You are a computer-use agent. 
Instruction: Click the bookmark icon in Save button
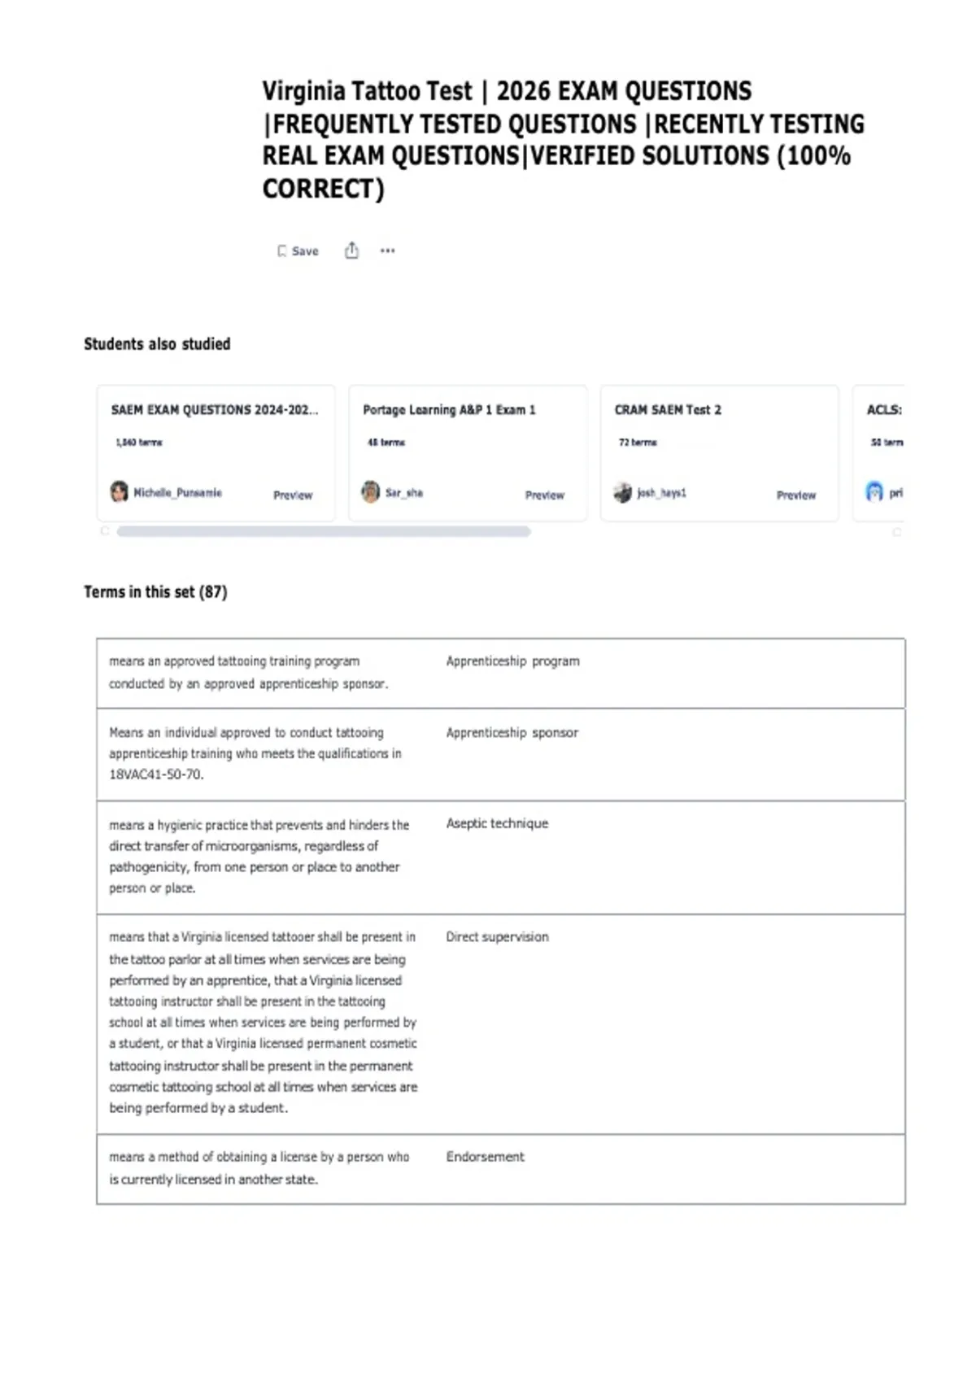coord(282,251)
